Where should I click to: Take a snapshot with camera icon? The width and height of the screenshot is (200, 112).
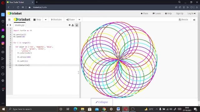pyautogui.click(x=180, y=7)
